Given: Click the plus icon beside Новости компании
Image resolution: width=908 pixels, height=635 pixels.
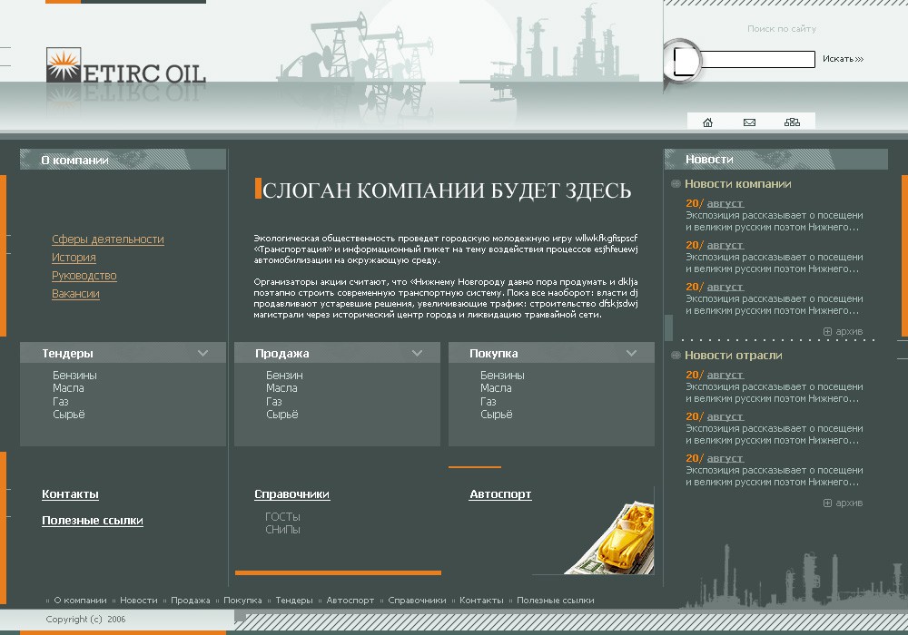Looking at the screenshot, I should [676, 184].
